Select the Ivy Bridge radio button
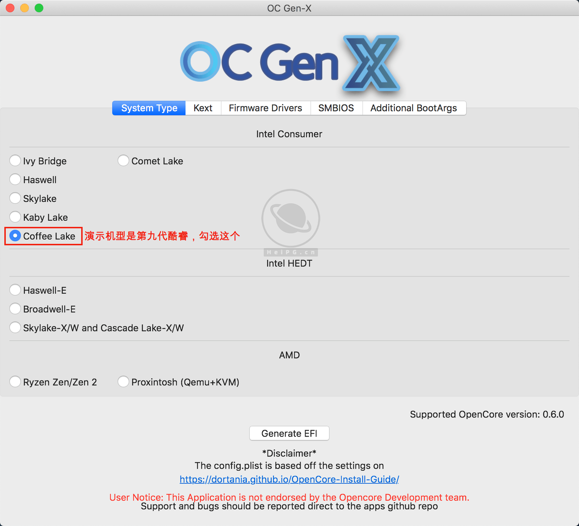 [15, 160]
